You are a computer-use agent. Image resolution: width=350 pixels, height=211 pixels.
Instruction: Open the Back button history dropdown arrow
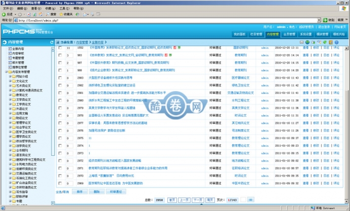[15, 14]
